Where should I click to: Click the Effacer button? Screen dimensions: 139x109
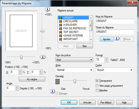127,39
